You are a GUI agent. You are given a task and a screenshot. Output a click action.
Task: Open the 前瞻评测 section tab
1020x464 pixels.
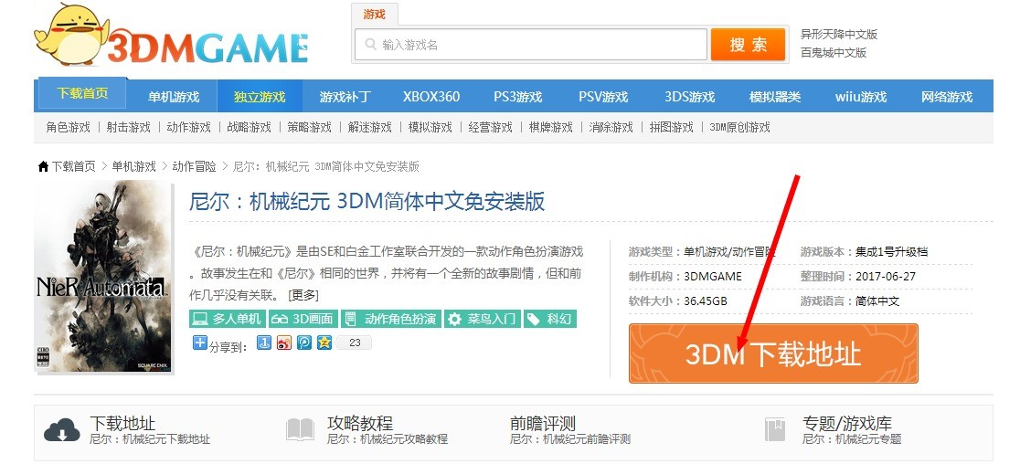click(543, 424)
